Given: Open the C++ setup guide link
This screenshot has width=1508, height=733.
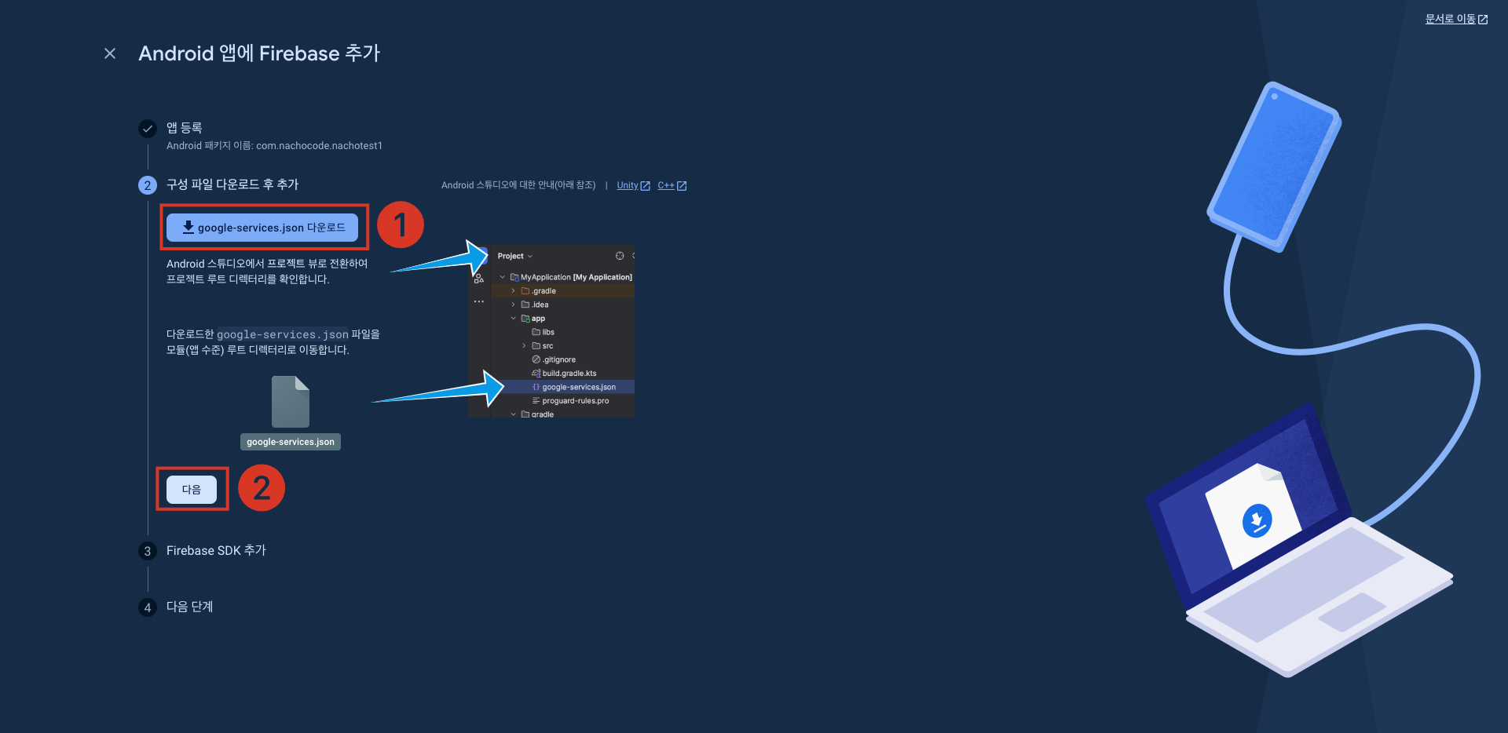Looking at the screenshot, I should point(672,185).
